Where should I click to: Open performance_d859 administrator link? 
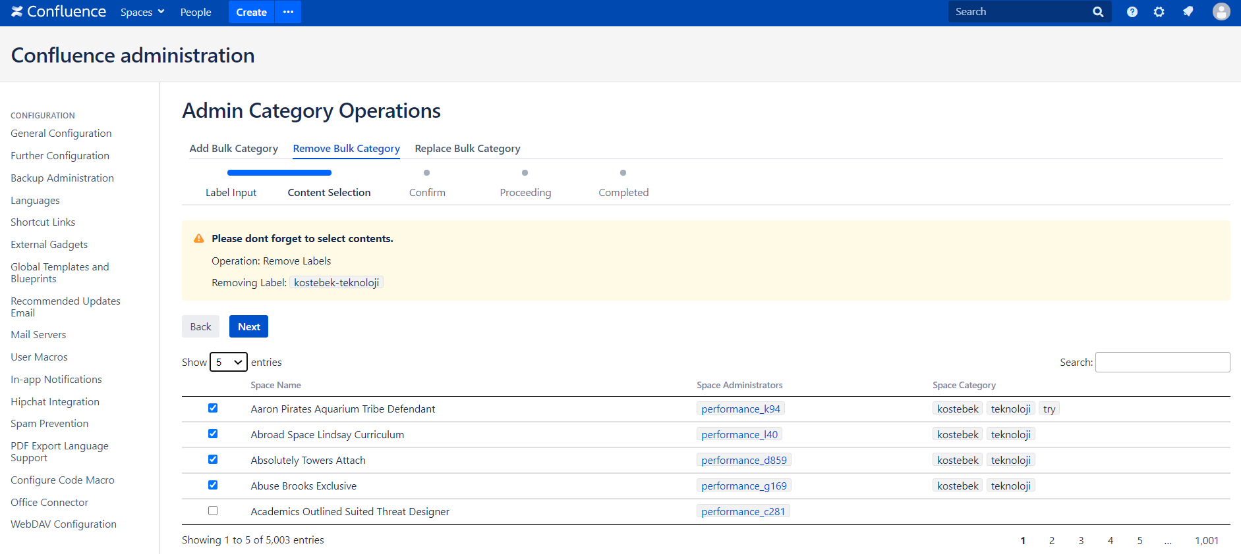[x=744, y=460]
